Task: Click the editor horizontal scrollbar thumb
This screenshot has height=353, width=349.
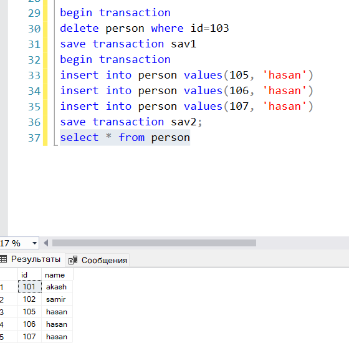Action: tap(154, 243)
